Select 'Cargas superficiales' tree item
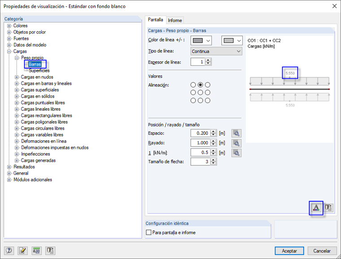 coord(40,90)
